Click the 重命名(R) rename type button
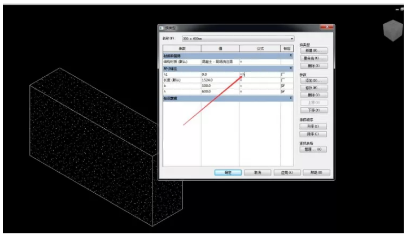406x235 pixels. (314, 58)
